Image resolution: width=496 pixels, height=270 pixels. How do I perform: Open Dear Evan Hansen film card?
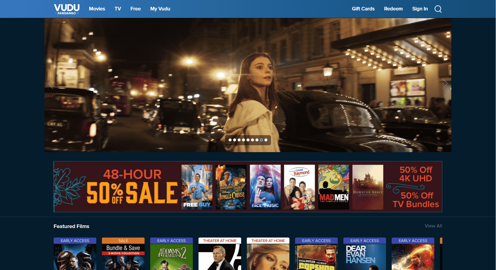coord(365,254)
